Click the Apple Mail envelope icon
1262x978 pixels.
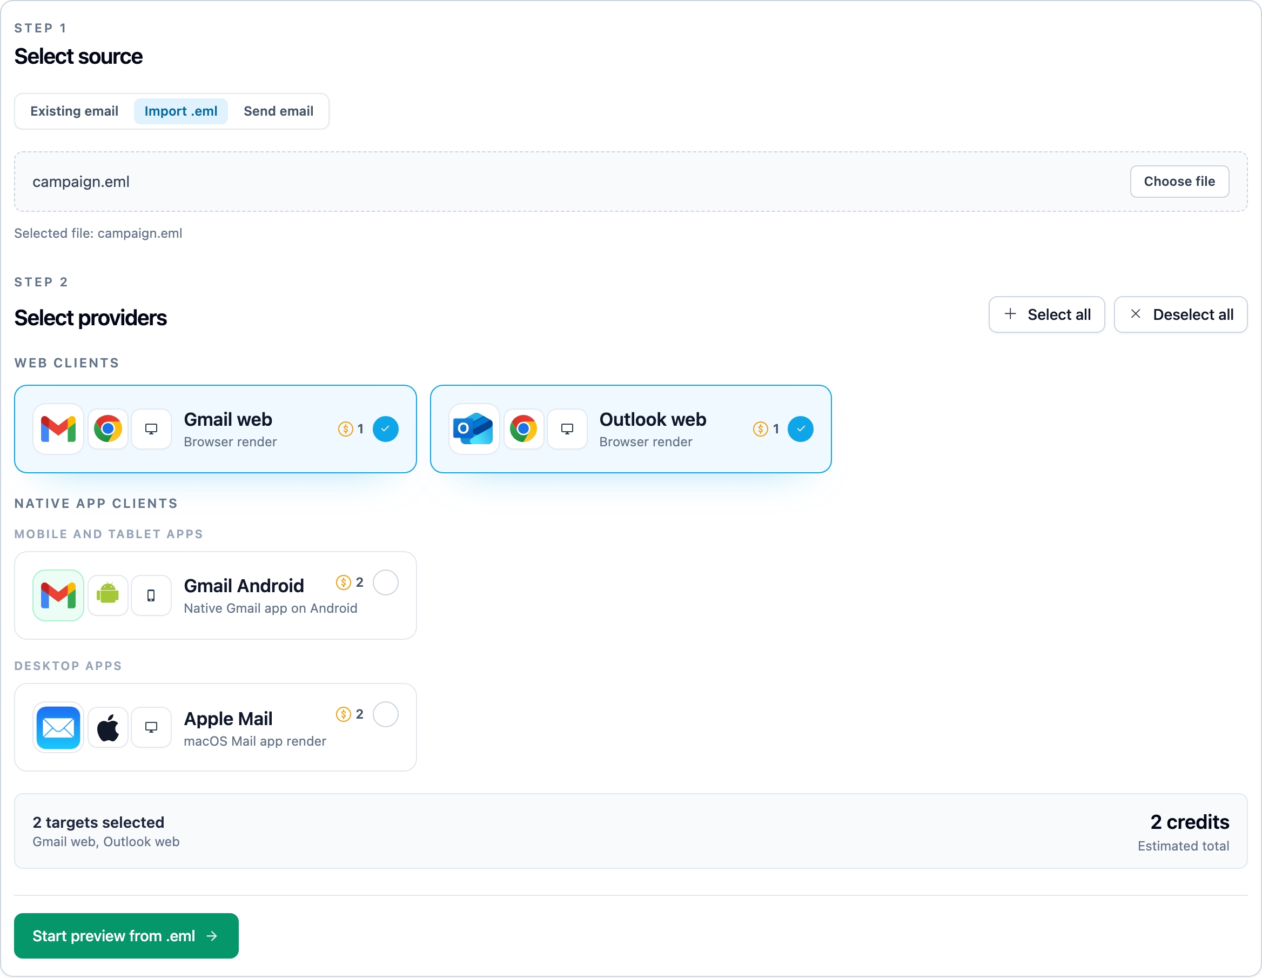pyautogui.click(x=58, y=728)
